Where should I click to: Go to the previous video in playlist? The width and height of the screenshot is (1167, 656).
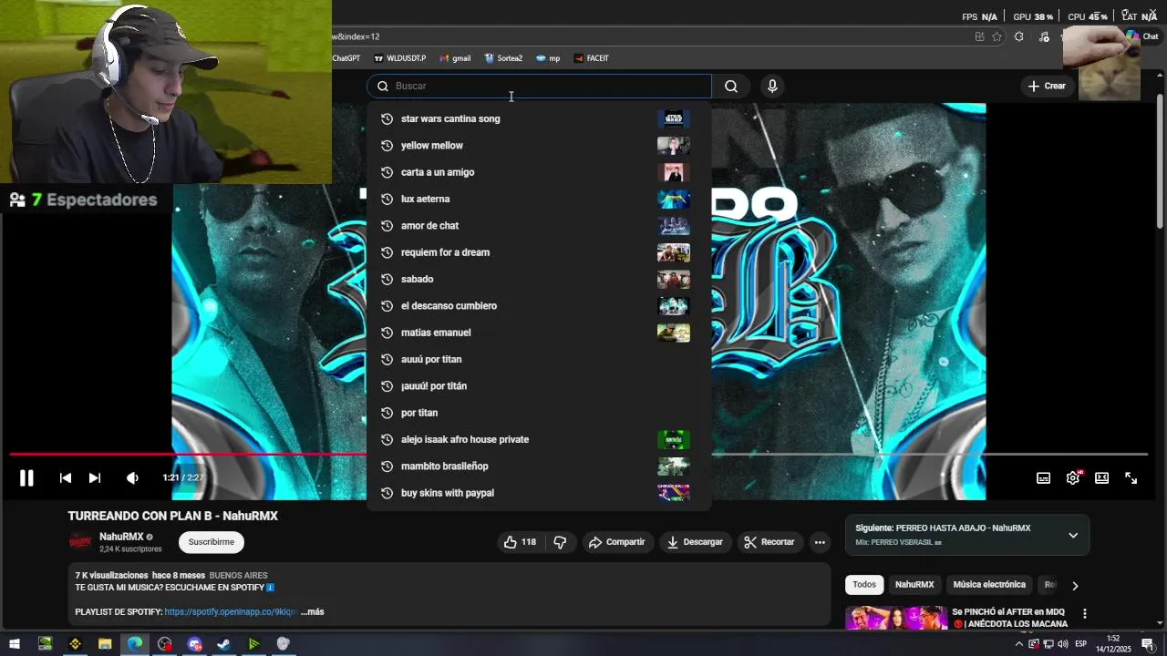[x=66, y=477]
